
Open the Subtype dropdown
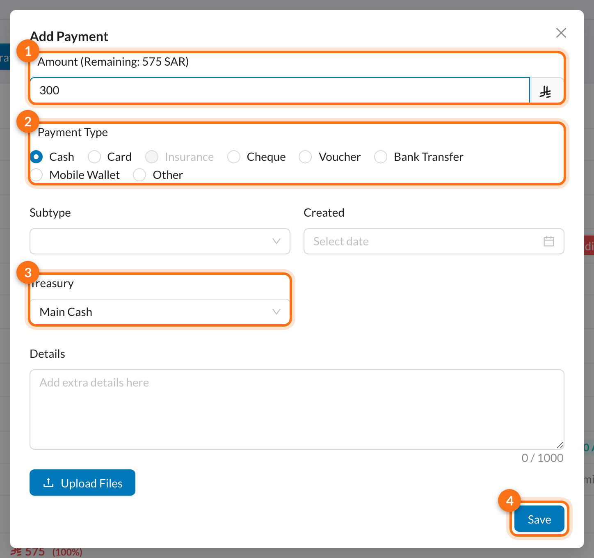point(160,241)
